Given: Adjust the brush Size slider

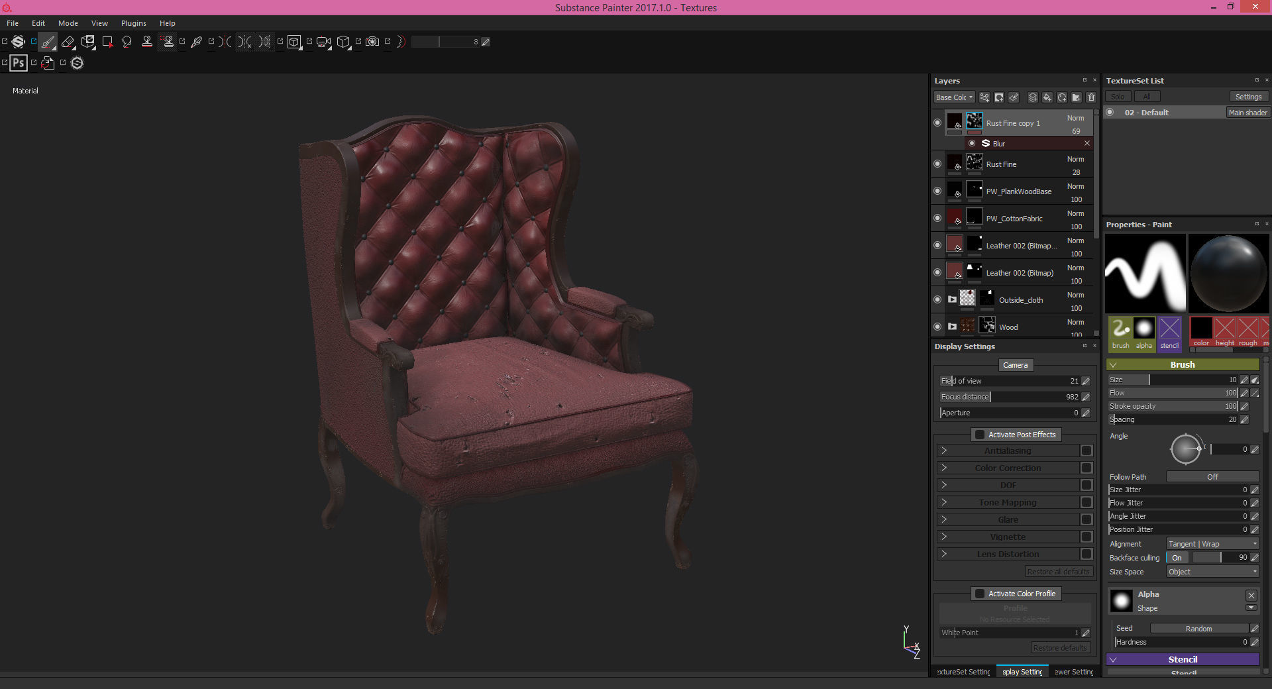Looking at the screenshot, I should (x=1173, y=380).
